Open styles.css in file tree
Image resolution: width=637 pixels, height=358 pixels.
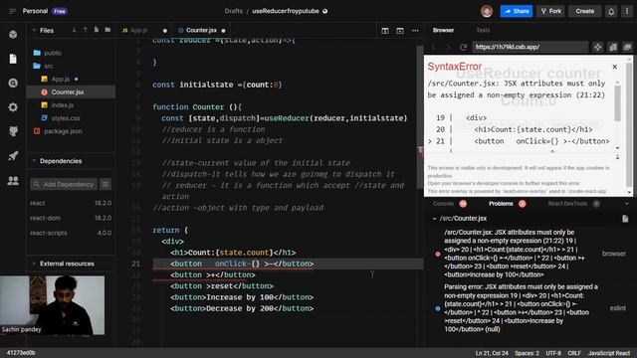click(71, 118)
